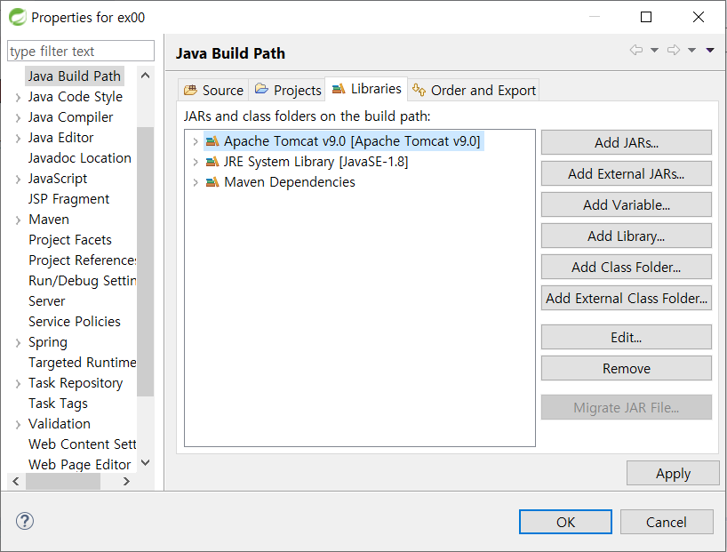This screenshot has height=552, width=727.
Task: Switch to the Projects tab
Action: [287, 90]
